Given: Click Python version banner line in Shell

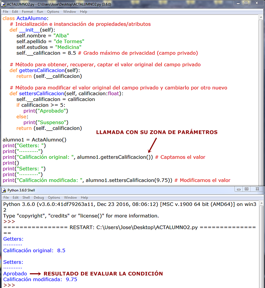Looking at the screenshot, I should (130, 204).
